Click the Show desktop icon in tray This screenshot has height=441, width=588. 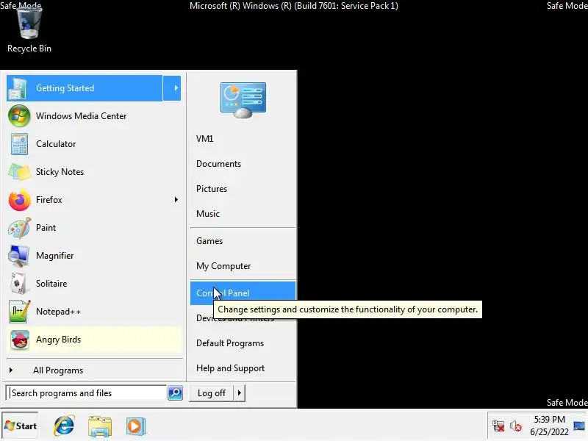tap(579, 426)
